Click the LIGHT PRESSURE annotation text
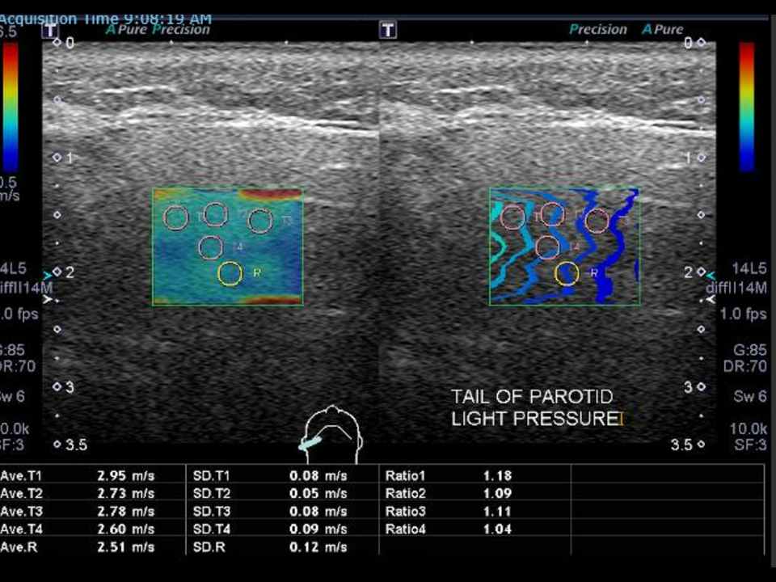776x582 pixels. (535, 419)
